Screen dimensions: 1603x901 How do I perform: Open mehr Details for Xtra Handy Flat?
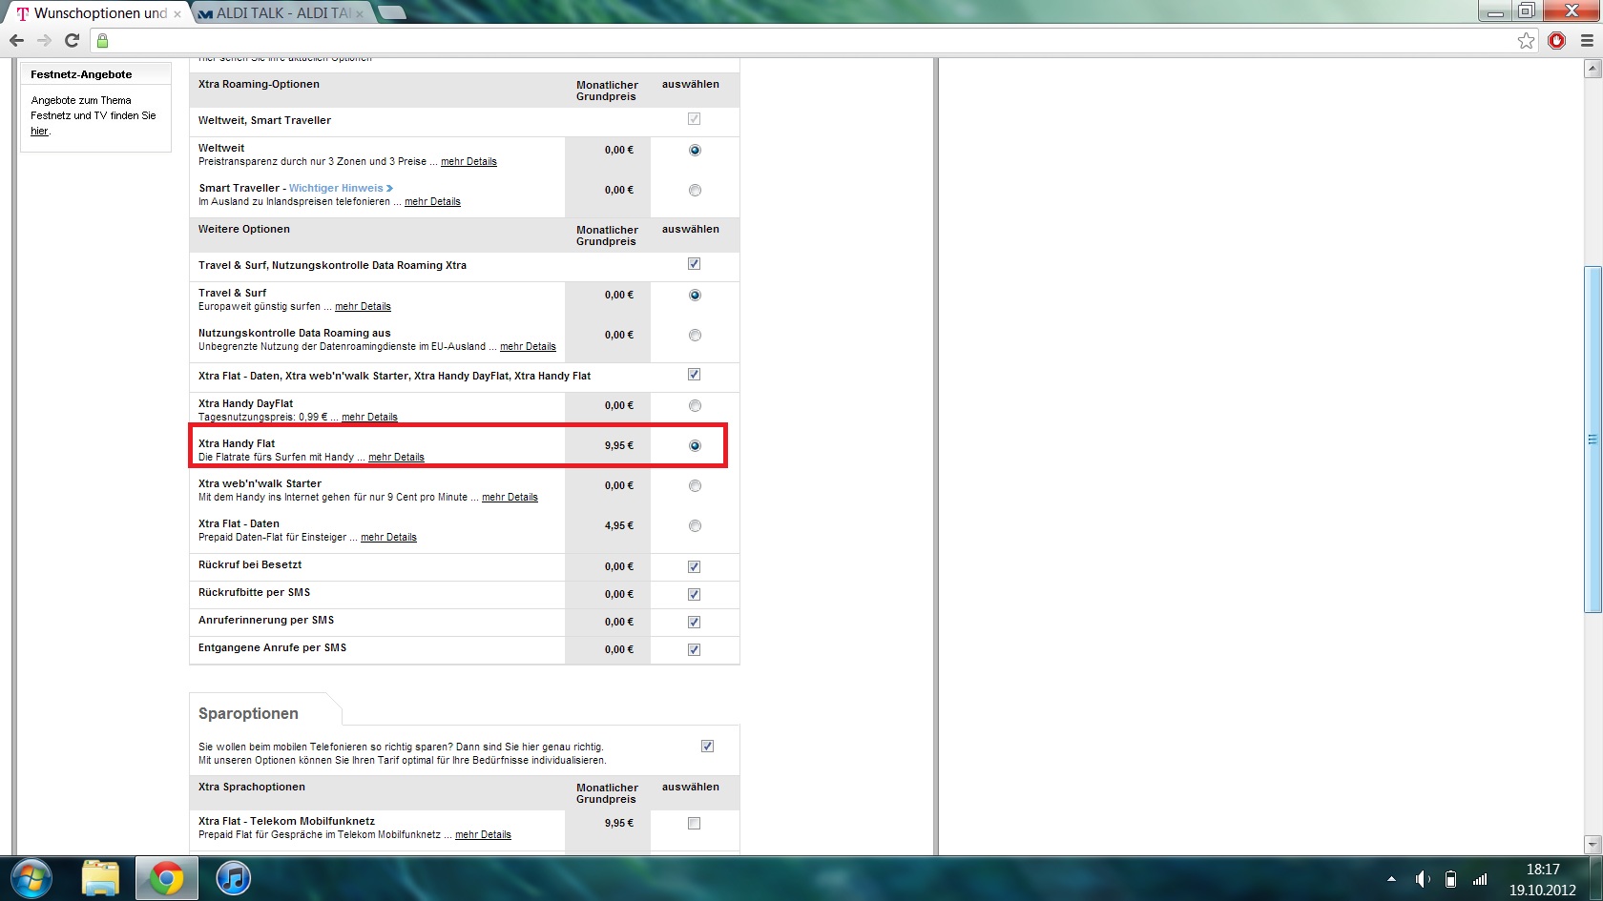pos(396,458)
